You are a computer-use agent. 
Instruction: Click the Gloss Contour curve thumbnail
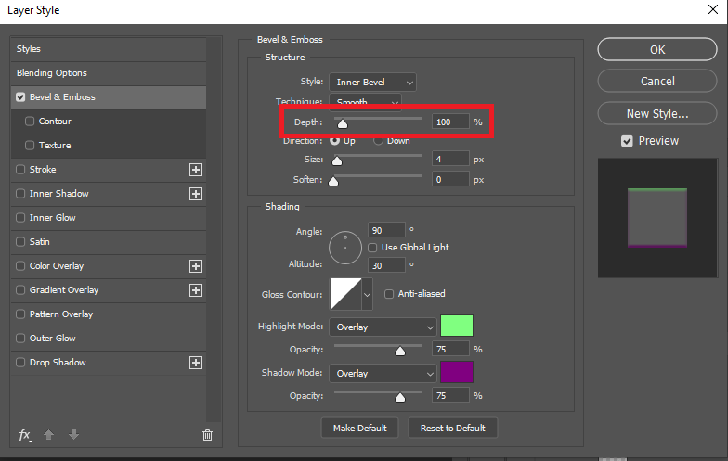coord(345,294)
